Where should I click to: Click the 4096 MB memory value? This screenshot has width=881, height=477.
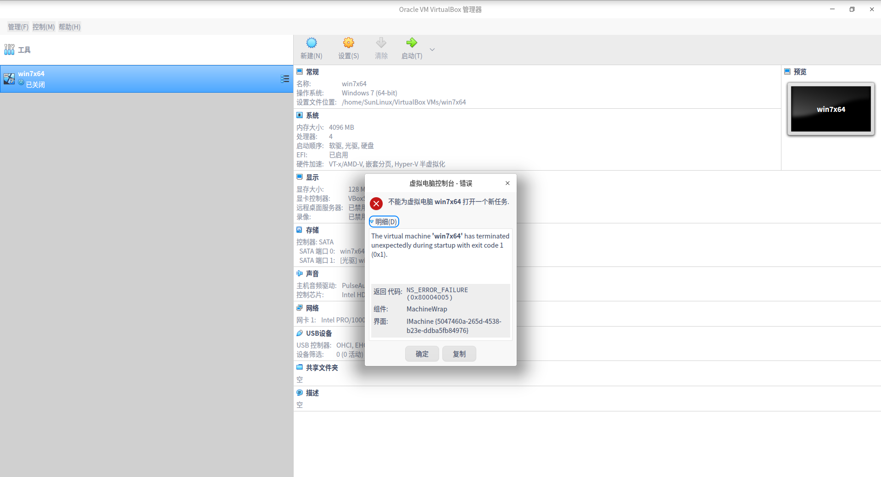[341, 128]
